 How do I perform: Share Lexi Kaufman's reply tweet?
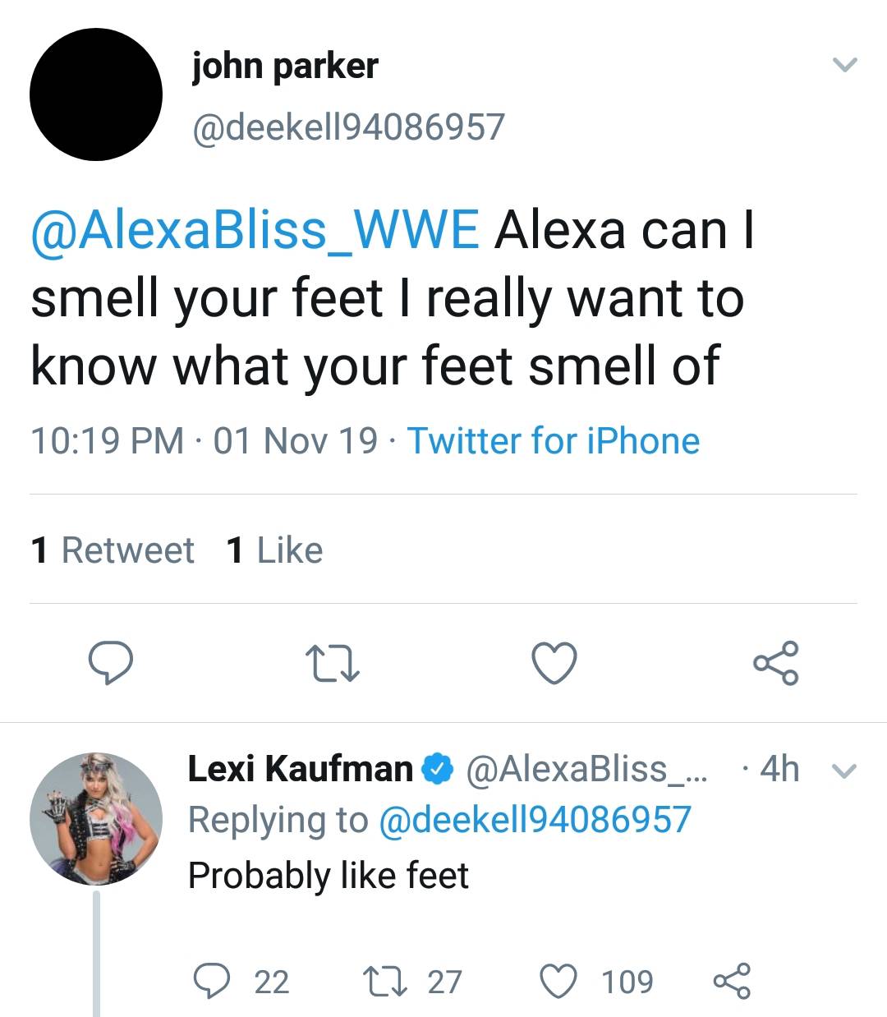tap(731, 981)
